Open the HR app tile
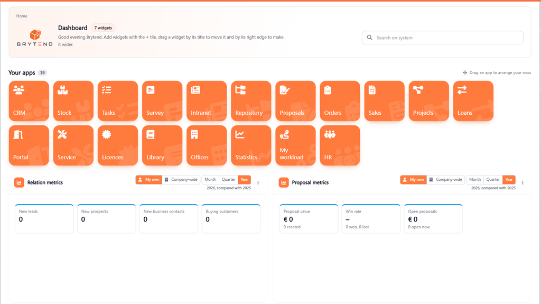This screenshot has width=541, height=304. click(x=340, y=145)
